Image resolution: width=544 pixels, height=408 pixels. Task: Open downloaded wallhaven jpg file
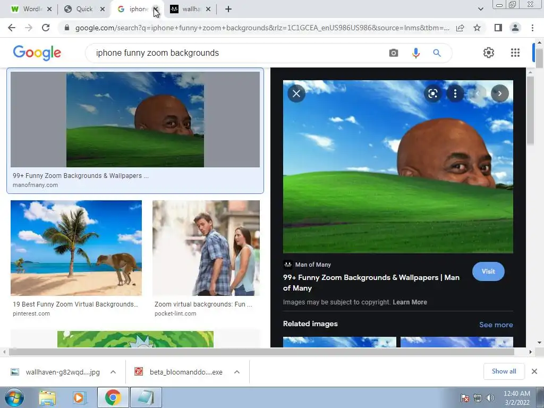click(x=56, y=372)
